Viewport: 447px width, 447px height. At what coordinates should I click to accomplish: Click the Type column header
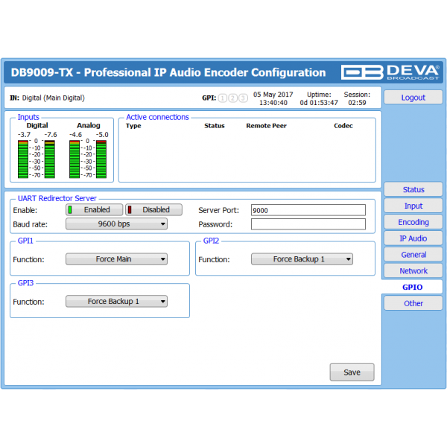pyautogui.click(x=133, y=126)
